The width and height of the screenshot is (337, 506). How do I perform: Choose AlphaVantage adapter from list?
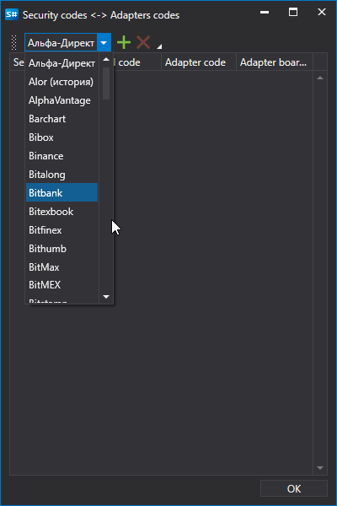coord(62,100)
